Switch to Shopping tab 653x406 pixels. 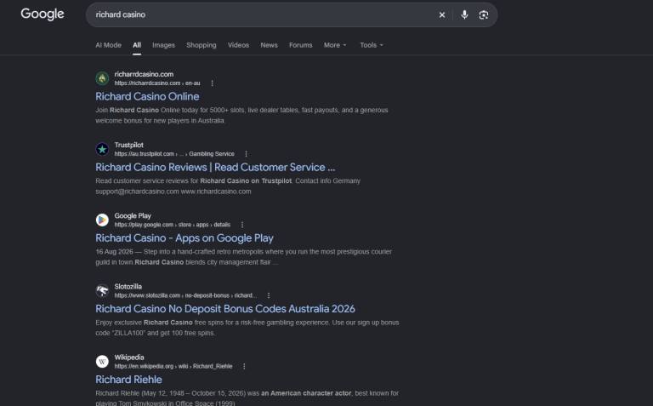tap(202, 45)
